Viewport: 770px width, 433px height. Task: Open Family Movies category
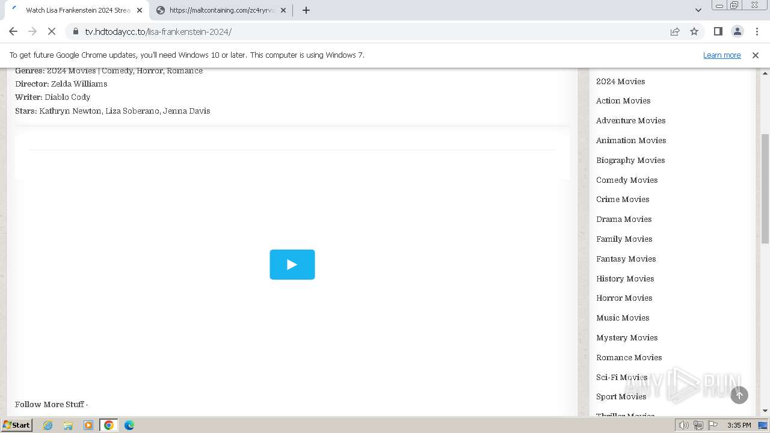tap(624, 239)
